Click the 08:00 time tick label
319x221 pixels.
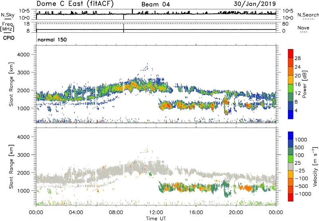(x=116, y=213)
